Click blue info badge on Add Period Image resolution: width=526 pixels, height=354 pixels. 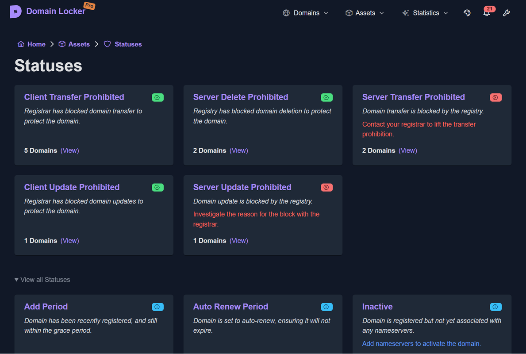click(x=157, y=307)
